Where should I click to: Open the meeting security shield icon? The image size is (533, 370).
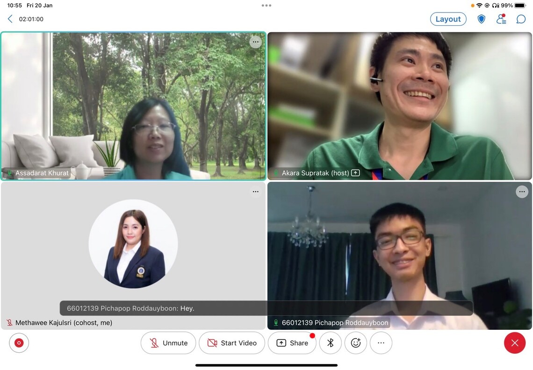click(x=481, y=19)
